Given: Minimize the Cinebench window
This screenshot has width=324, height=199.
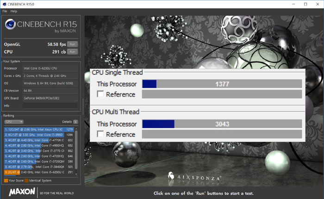Looking at the screenshot, I should [293, 4].
